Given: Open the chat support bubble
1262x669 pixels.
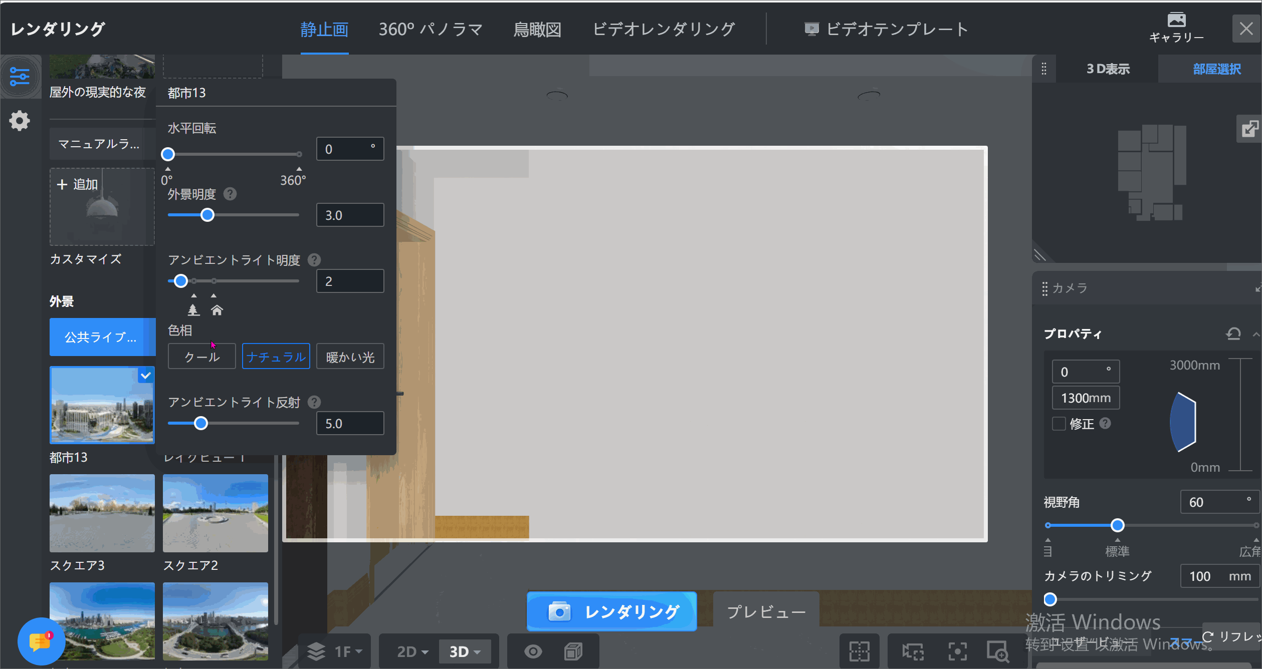Looking at the screenshot, I should click(41, 641).
